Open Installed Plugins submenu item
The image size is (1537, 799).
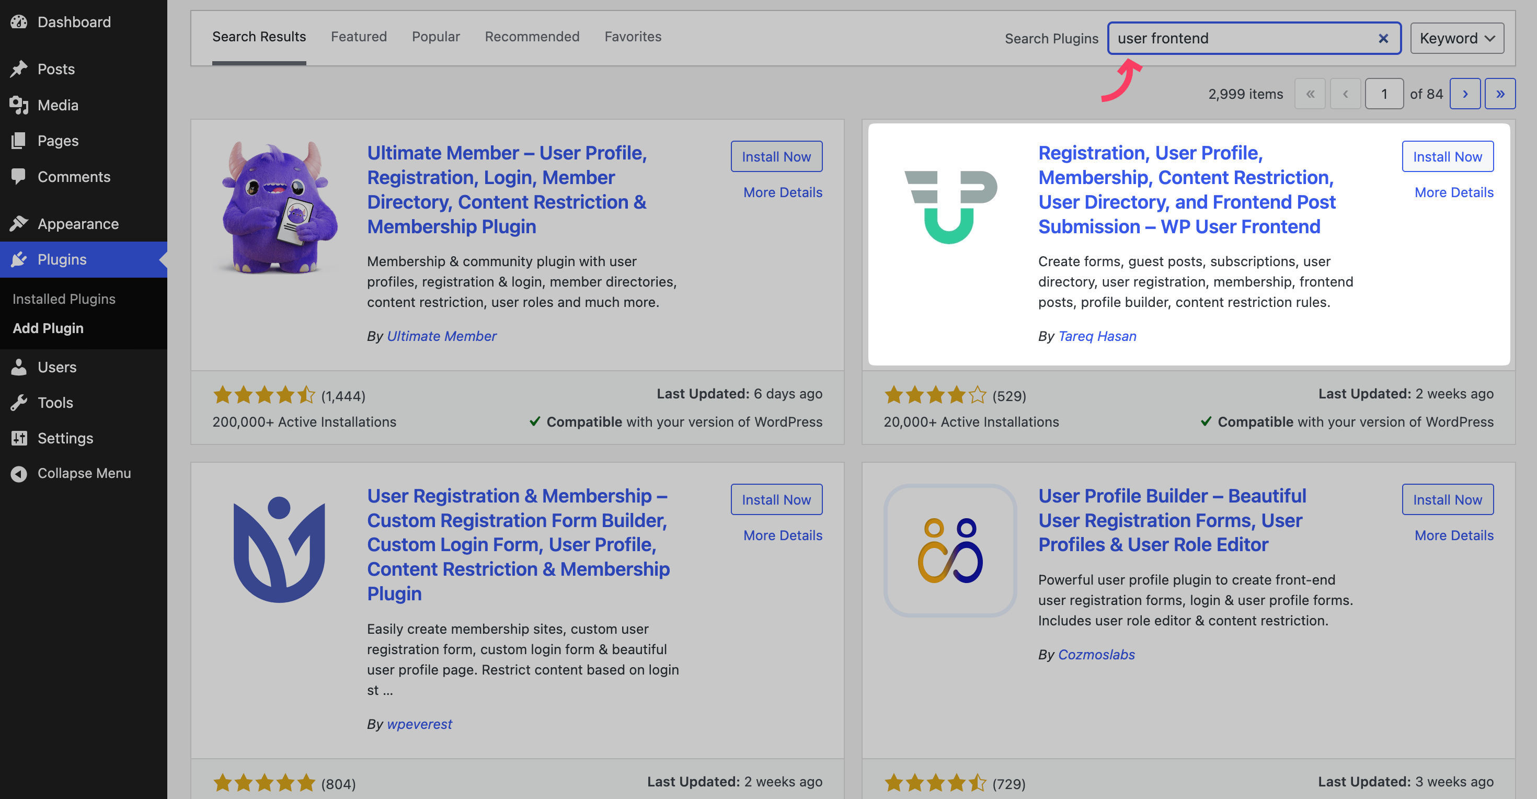(64, 299)
